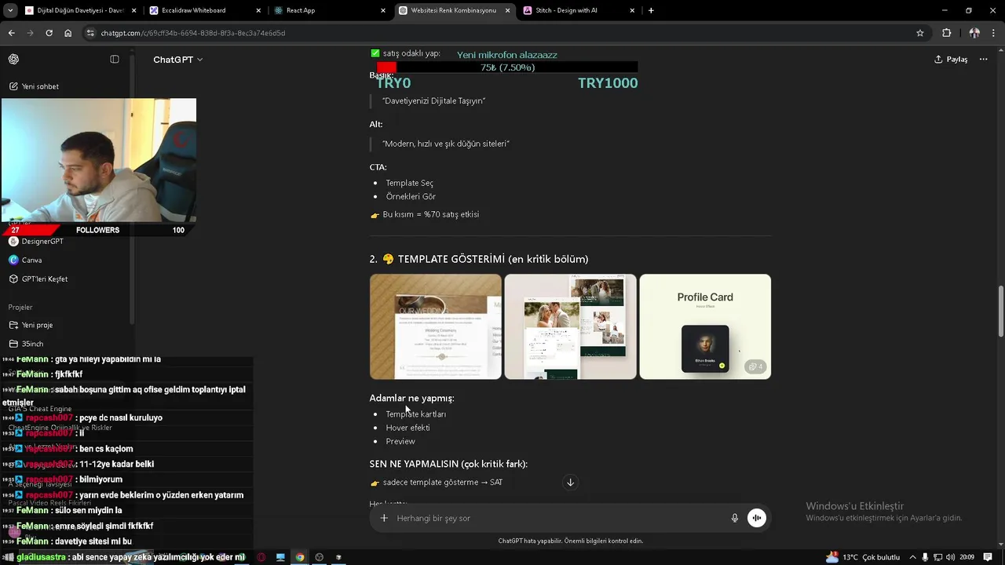Open the 35inch project folder
Viewport: 1005px width, 565px height.
point(26,344)
